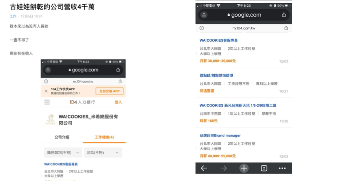Click the 立即安裝 APP button

tap(109, 91)
